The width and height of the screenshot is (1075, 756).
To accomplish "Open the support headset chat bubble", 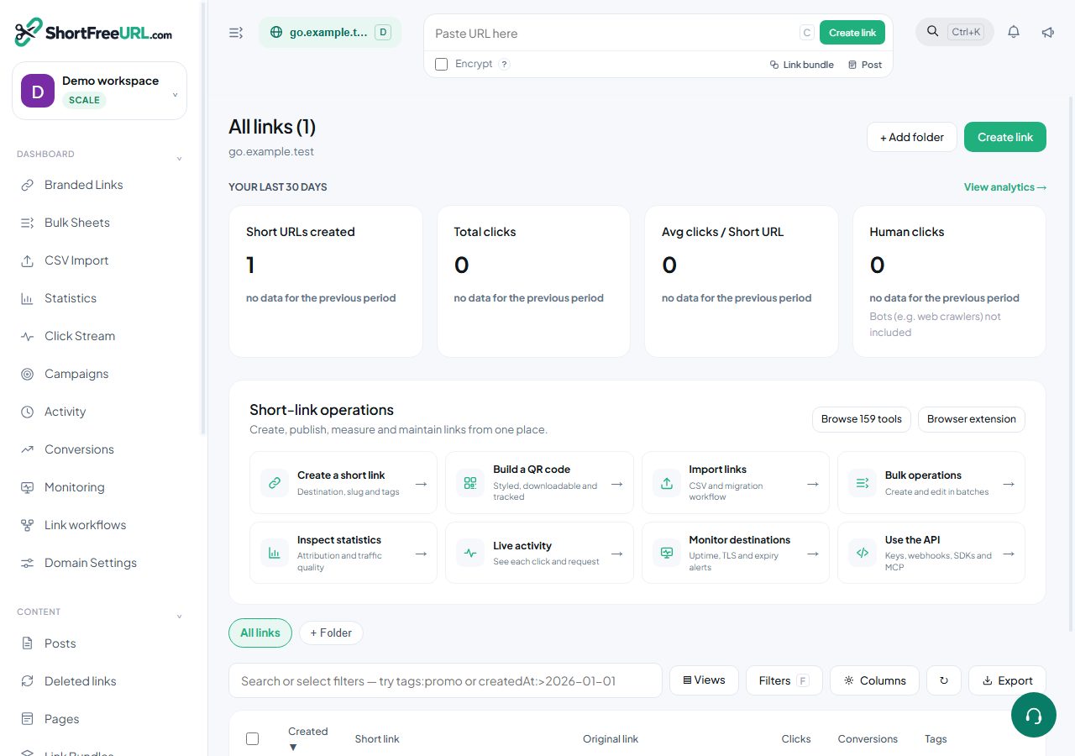I will [x=1034, y=715].
